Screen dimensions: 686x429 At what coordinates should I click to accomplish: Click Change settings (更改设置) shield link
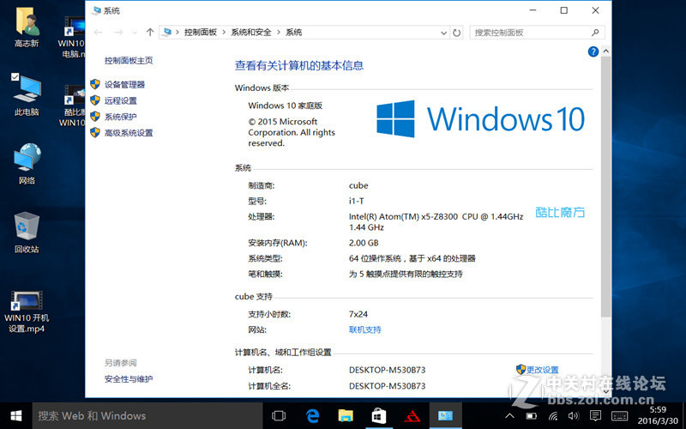coord(542,370)
